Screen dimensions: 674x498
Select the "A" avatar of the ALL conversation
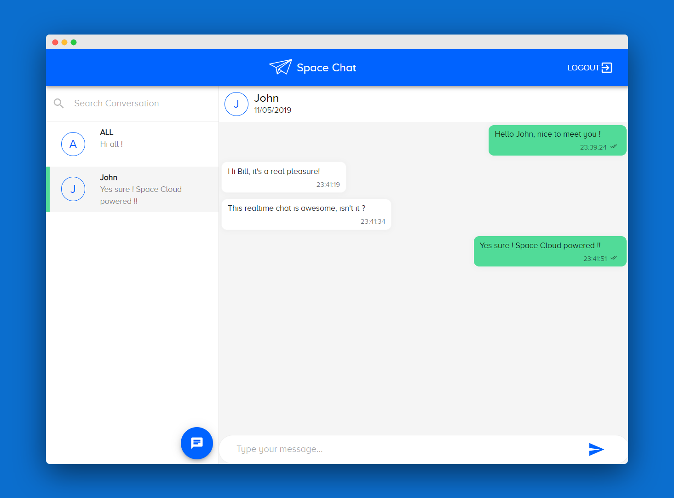73,144
